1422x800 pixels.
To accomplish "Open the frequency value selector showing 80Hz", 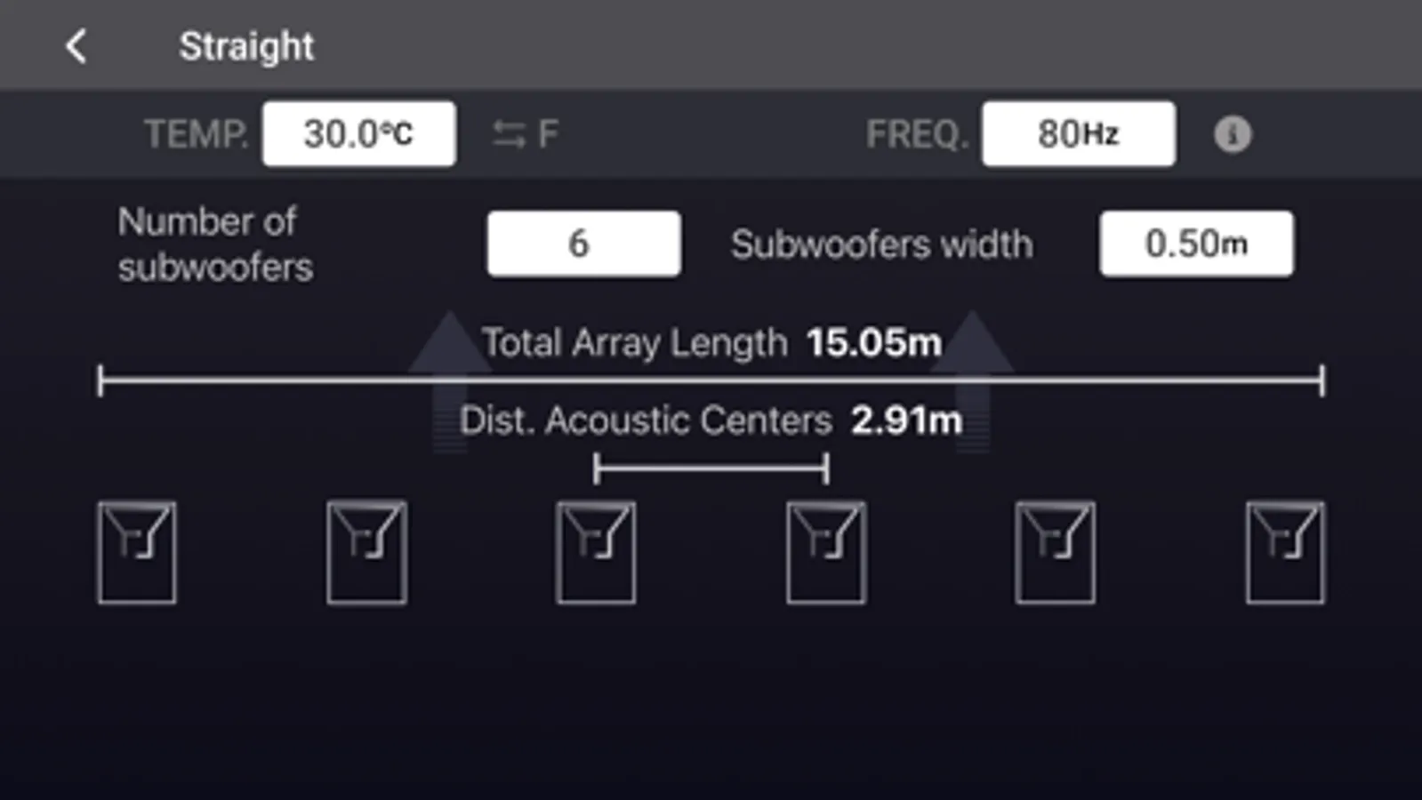I will pyautogui.click(x=1078, y=133).
